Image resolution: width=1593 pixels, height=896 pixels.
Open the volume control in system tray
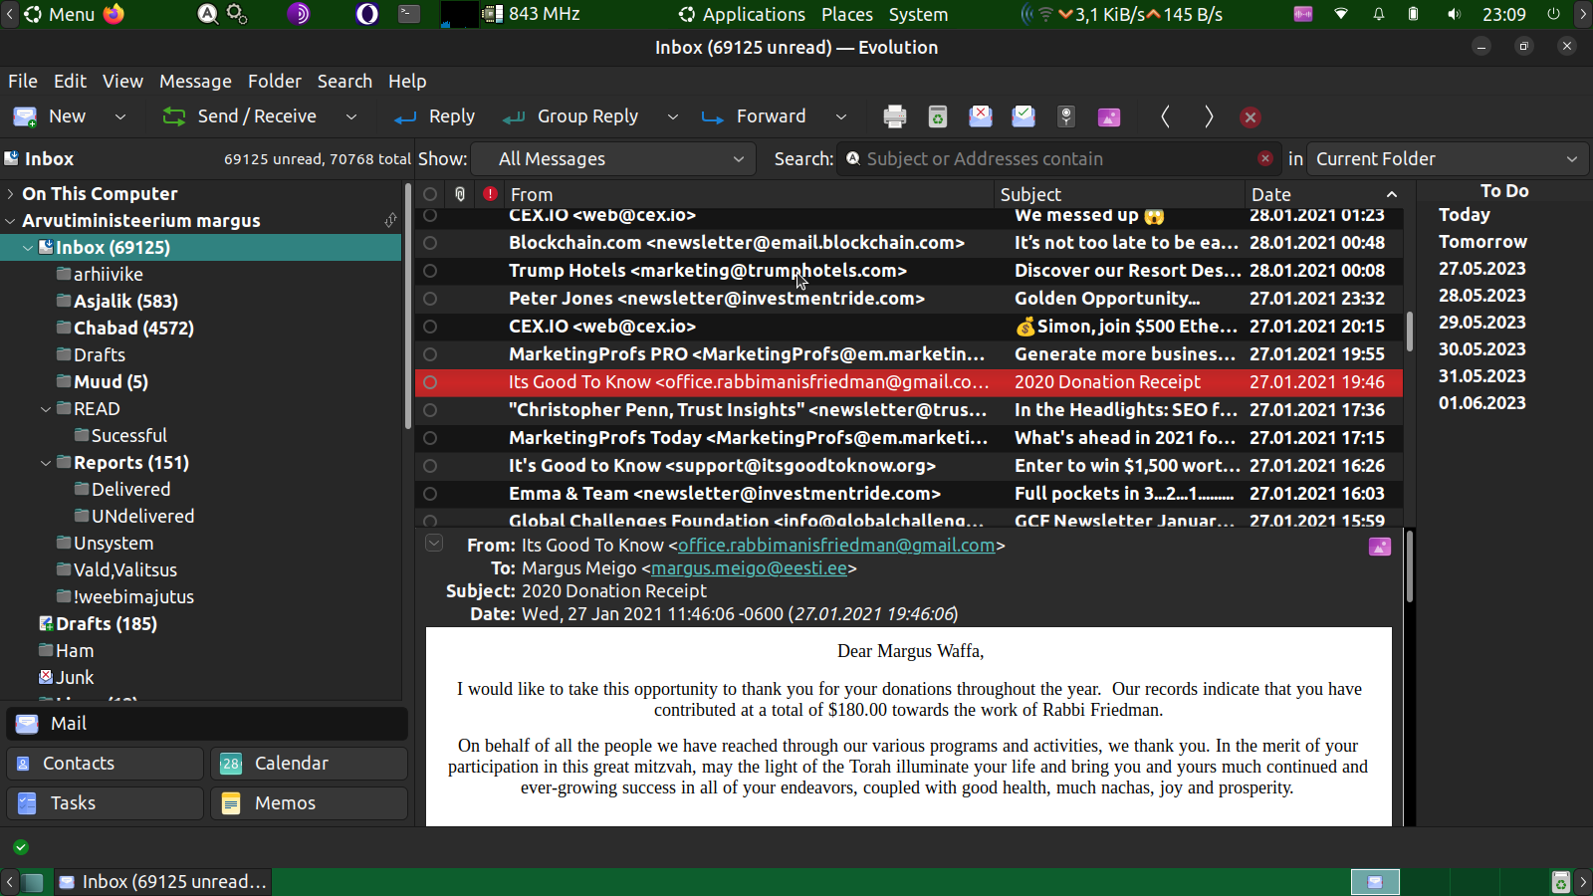click(1455, 14)
